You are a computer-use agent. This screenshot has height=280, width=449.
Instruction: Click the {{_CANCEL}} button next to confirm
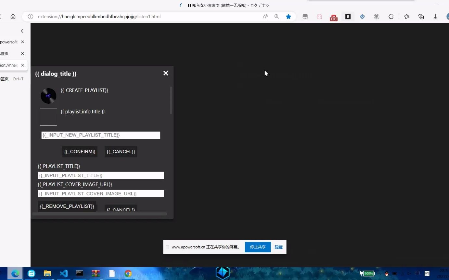[x=121, y=152]
